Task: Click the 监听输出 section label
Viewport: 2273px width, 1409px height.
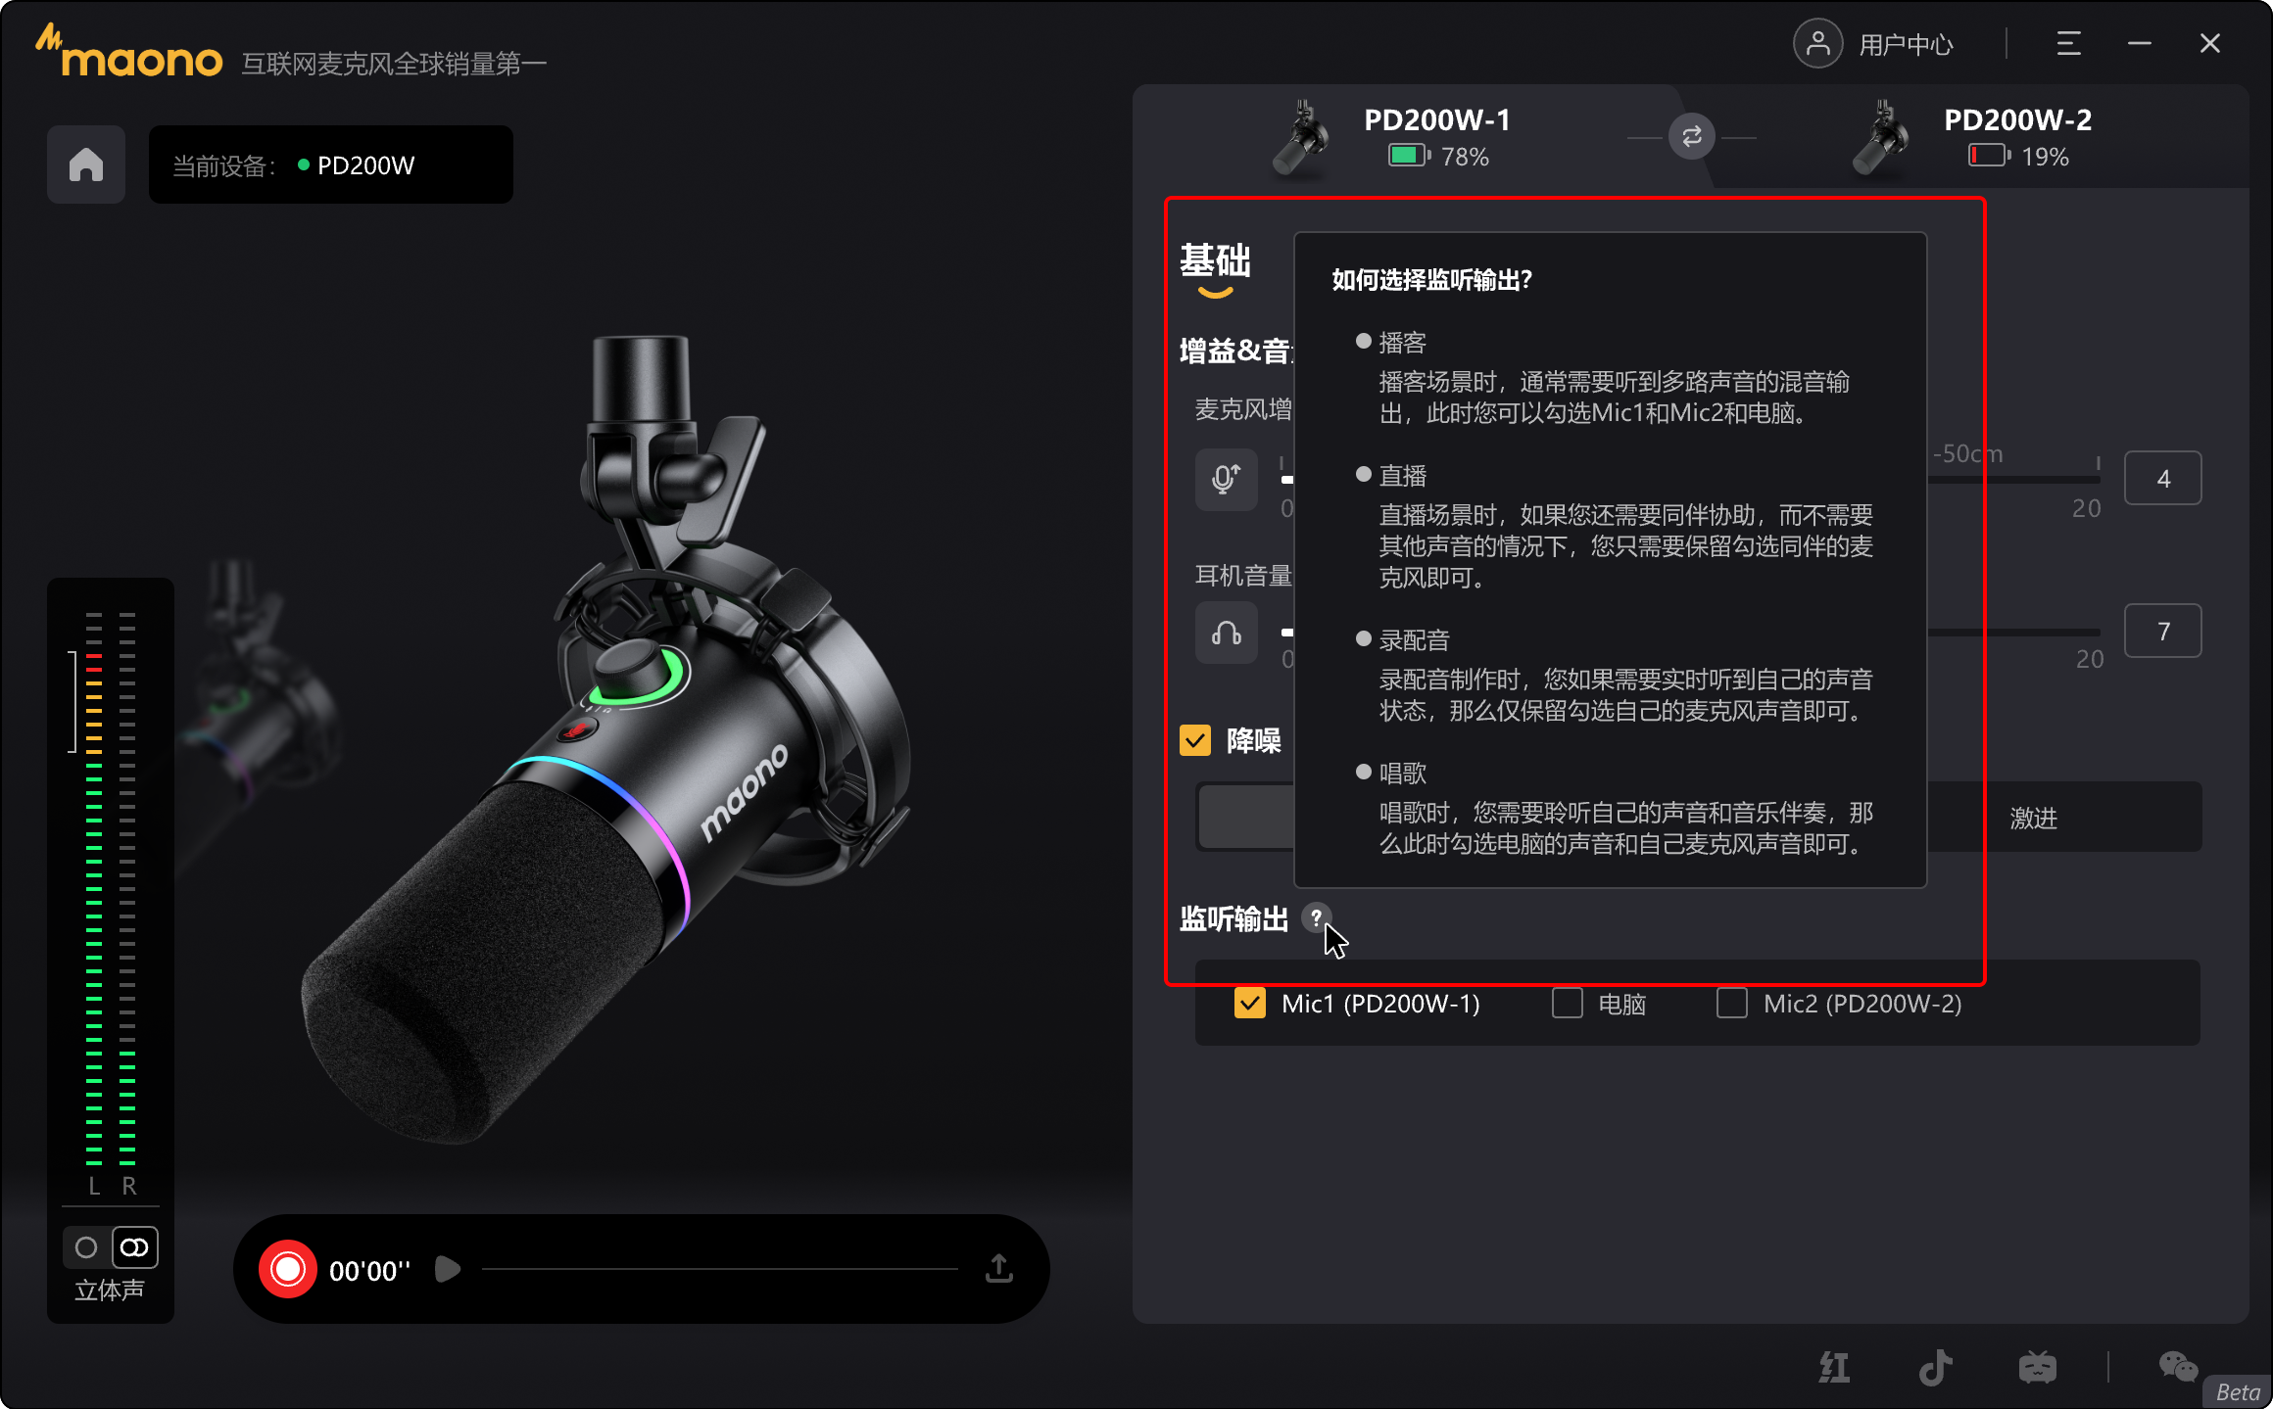Action: pyautogui.click(x=1233, y=918)
